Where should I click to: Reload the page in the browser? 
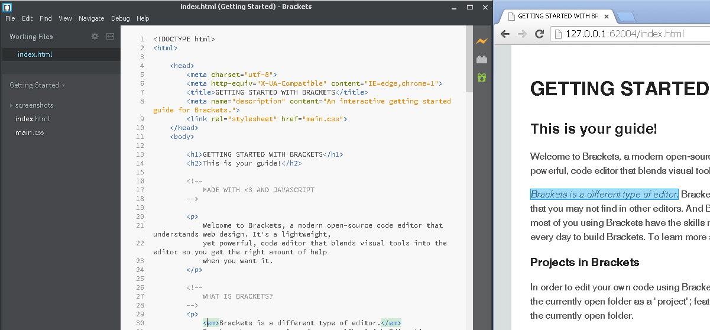[x=539, y=34]
